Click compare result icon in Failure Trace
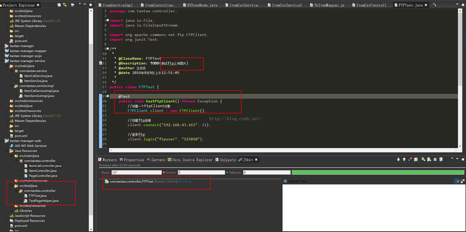 (x=462, y=181)
